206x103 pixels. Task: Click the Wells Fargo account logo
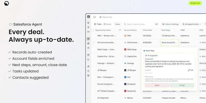(125, 49)
